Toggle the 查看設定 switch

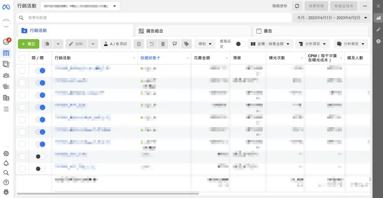coord(240,44)
